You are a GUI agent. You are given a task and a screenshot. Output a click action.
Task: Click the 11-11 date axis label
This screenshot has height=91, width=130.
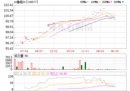85,51
